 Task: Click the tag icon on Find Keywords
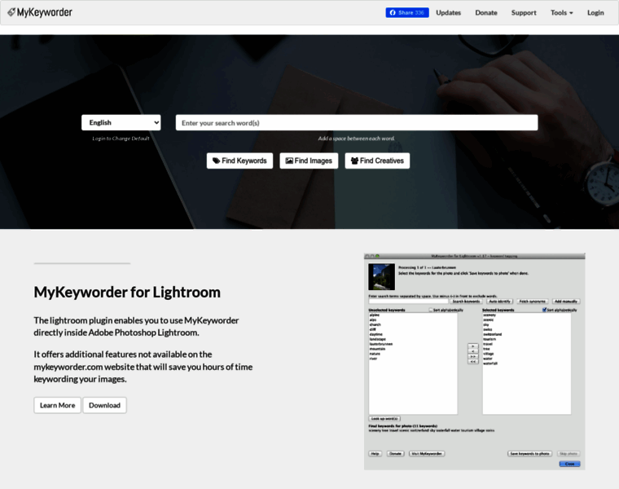tap(216, 161)
